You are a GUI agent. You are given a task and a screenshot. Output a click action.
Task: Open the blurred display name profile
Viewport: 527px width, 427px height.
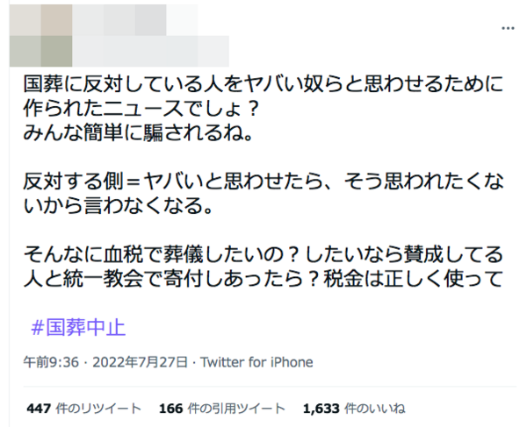[x=135, y=20]
